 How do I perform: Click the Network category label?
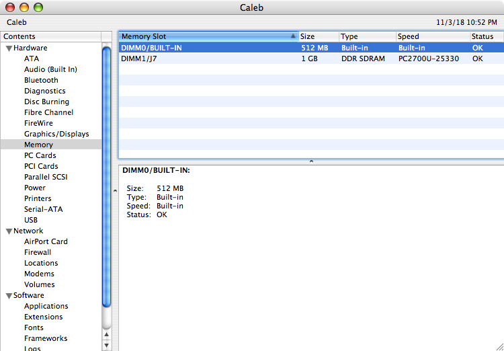tap(28, 231)
